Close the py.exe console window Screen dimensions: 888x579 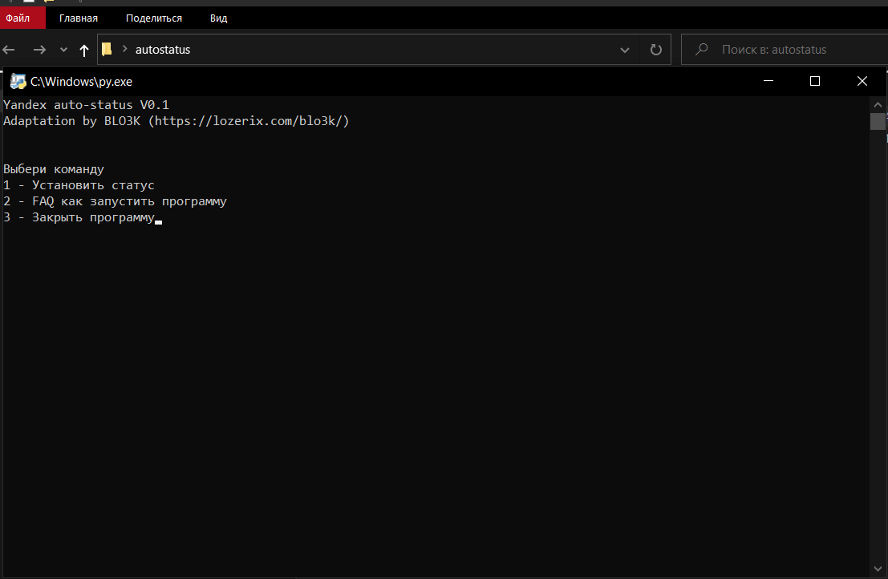point(862,81)
